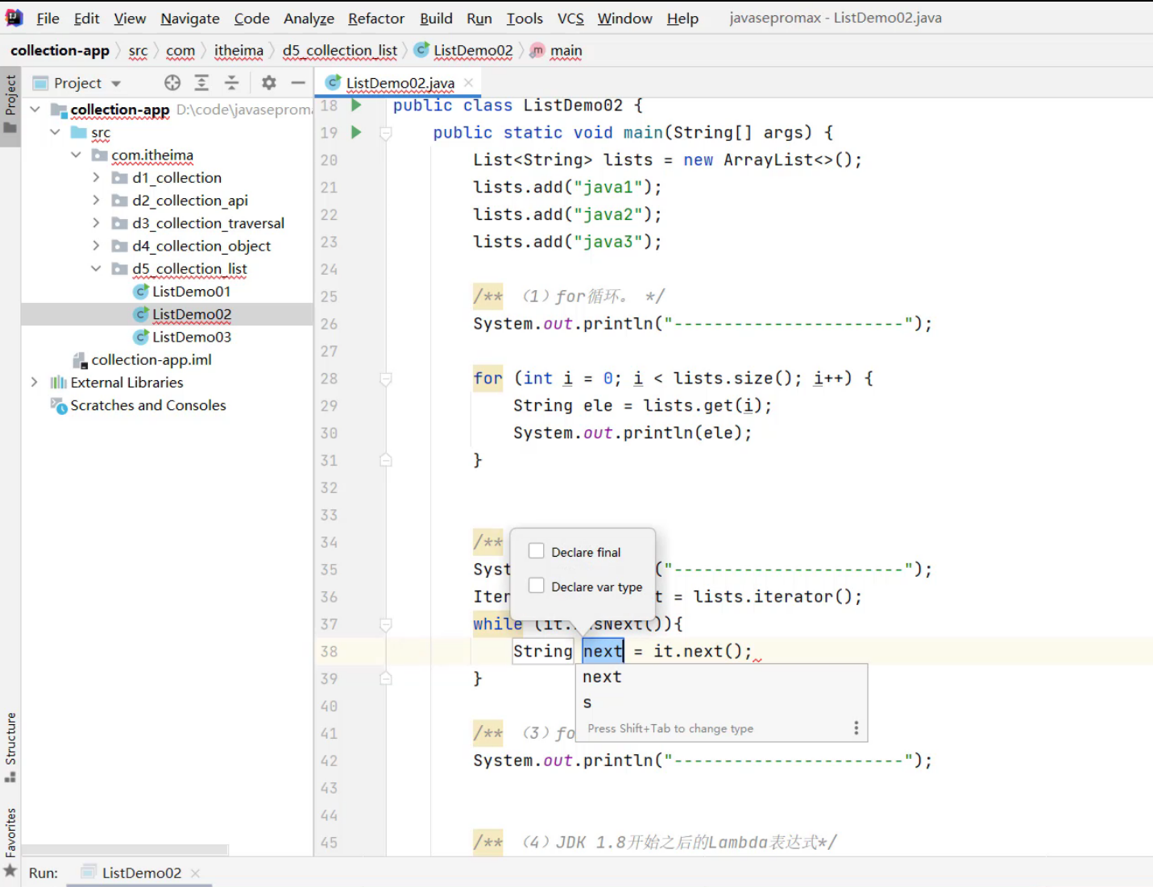1153x887 pixels.
Task: Enable the Declare final checkbox
Action: point(537,551)
